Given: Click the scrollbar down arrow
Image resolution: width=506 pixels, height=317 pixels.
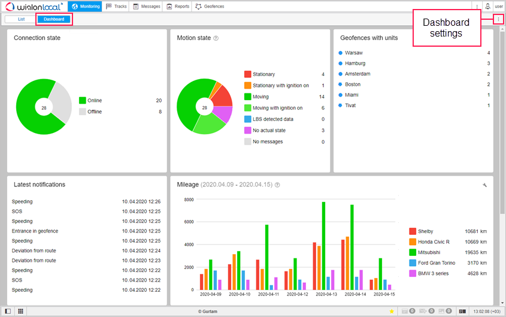Looking at the screenshot, I should pos(502,303).
